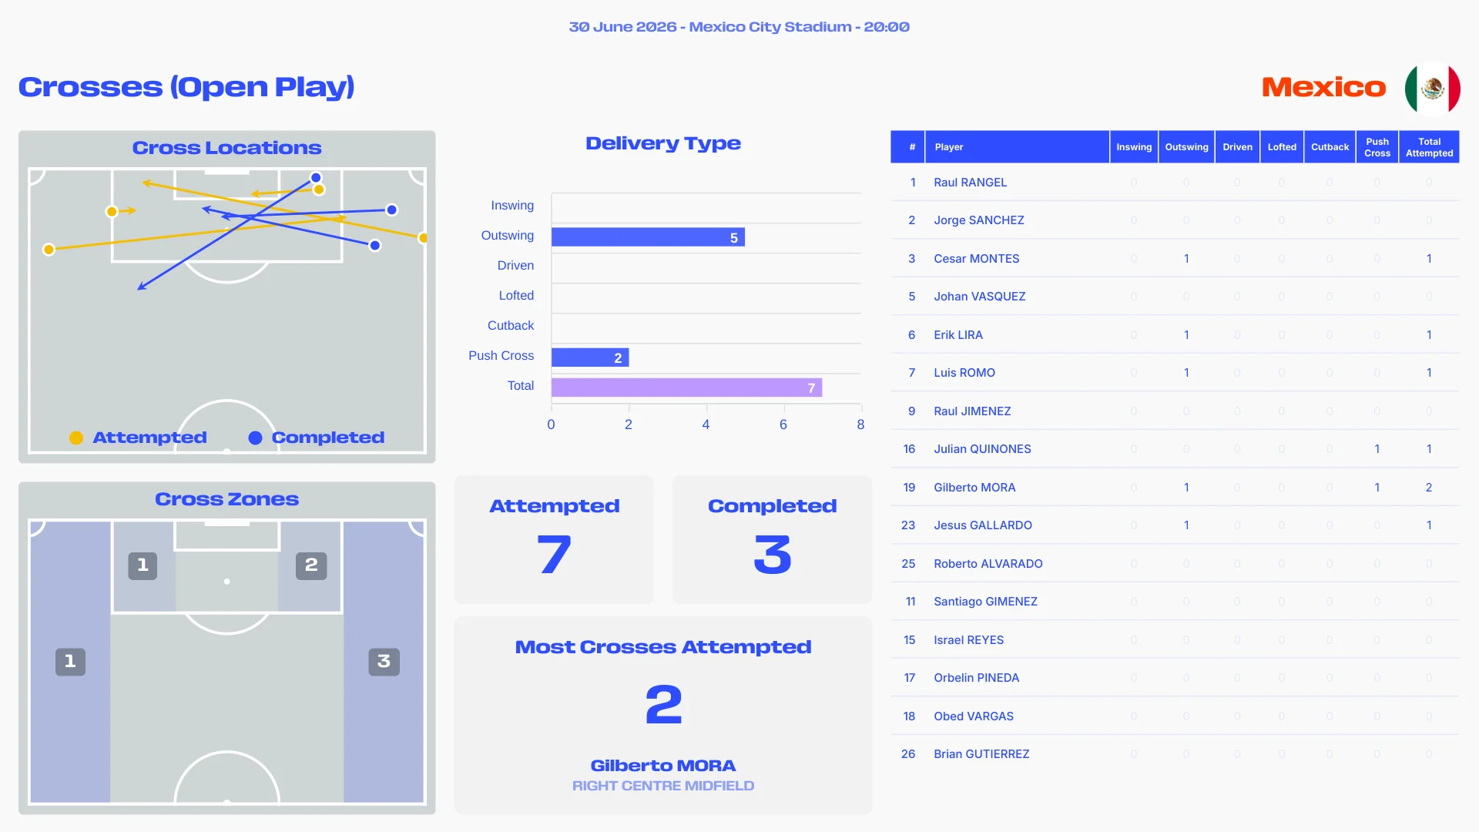Click the Attempted 7 stat card
The height and width of the screenshot is (832, 1479).
pos(554,539)
